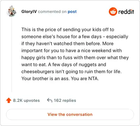Click the "commented on" text
The image size is (140, 126).
coord(52,12)
